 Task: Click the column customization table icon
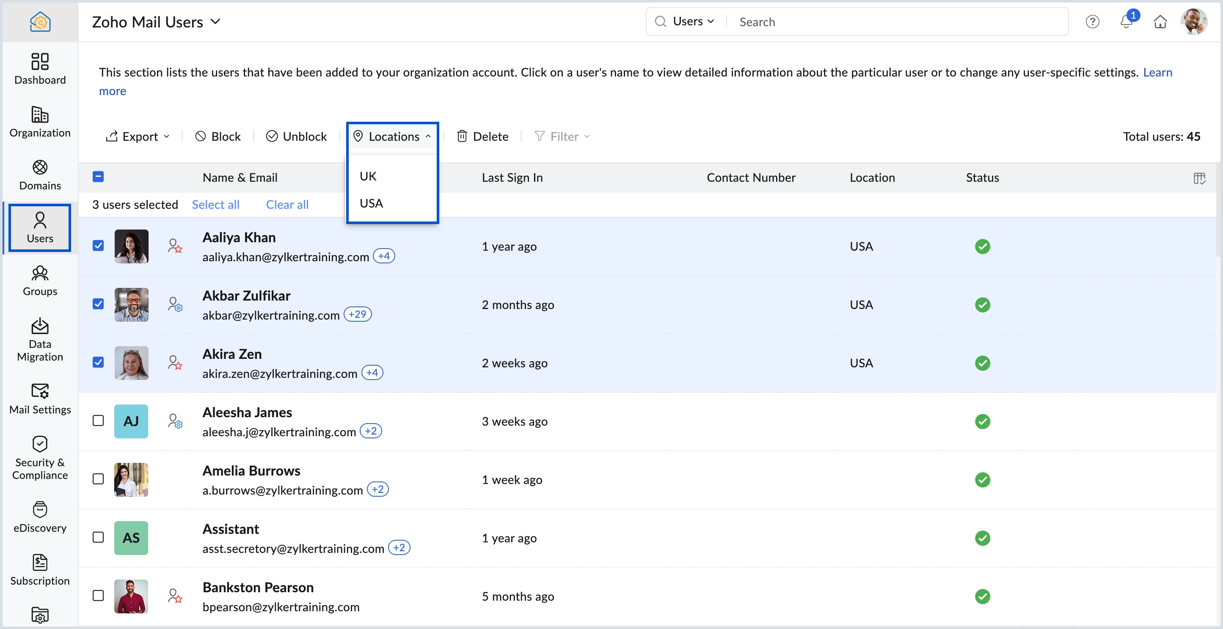tap(1199, 178)
